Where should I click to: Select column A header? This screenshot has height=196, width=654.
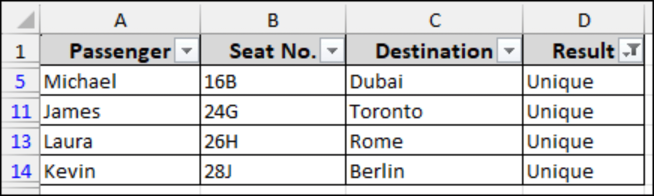point(120,19)
